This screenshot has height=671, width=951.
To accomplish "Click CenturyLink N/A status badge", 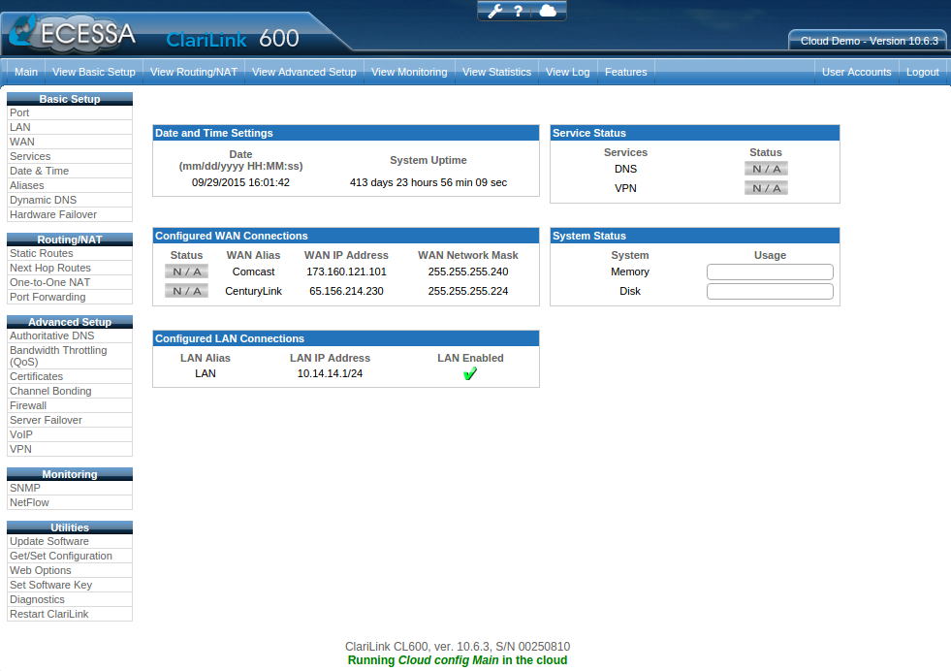I will tap(187, 291).
